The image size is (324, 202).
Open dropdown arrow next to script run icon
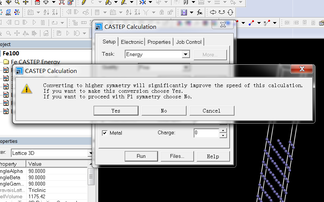[191, 12]
